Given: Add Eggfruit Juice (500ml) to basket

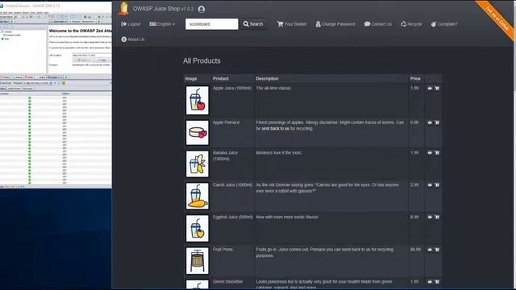Looking at the screenshot, I should (x=437, y=217).
